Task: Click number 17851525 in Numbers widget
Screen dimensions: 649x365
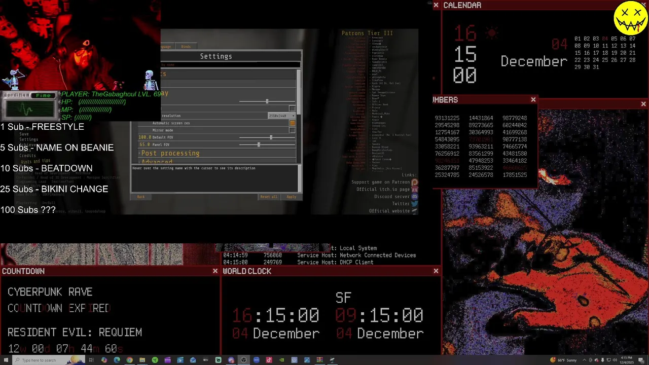Action: [x=514, y=175]
